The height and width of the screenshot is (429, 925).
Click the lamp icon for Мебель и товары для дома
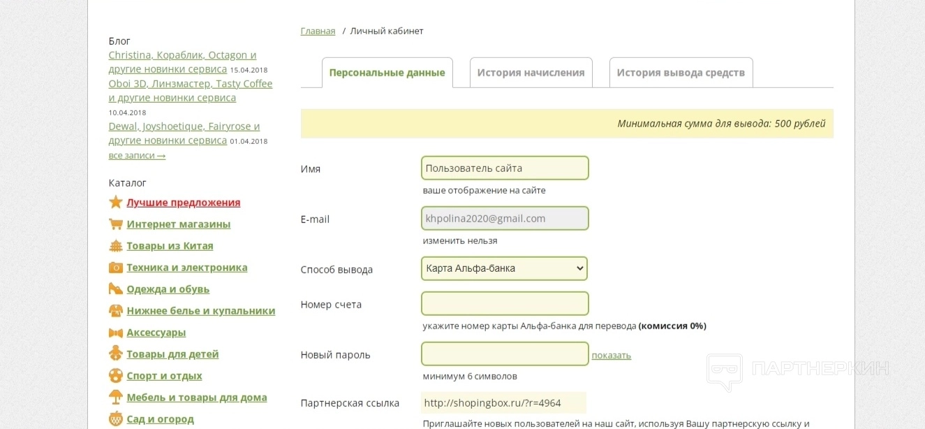[116, 398]
